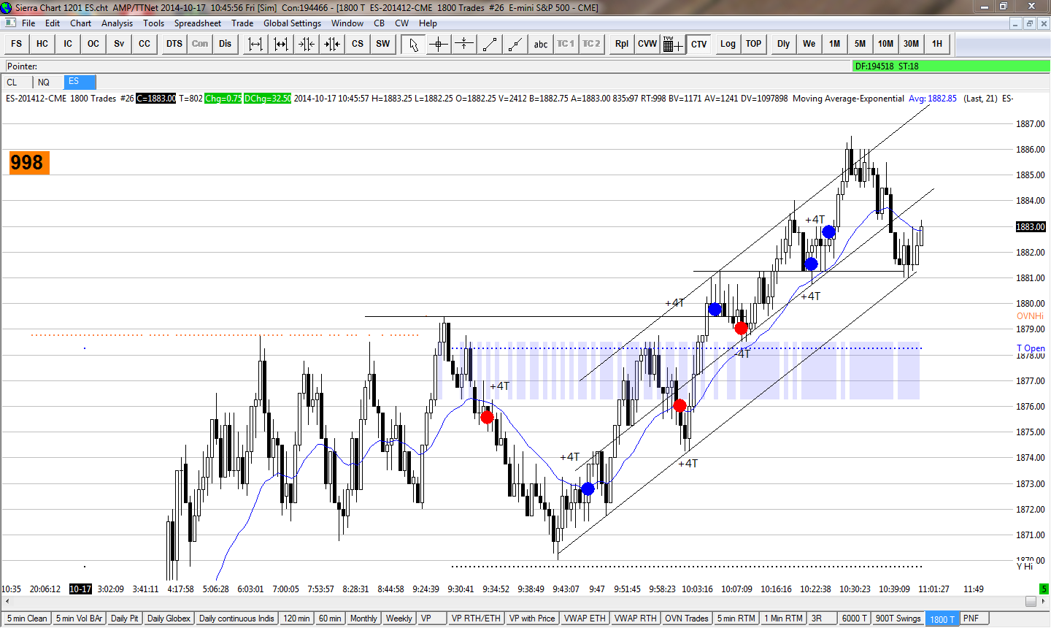Screen dimensions: 1051x628
Task: Set chart timeframe to 1H
Action: coord(937,44)
